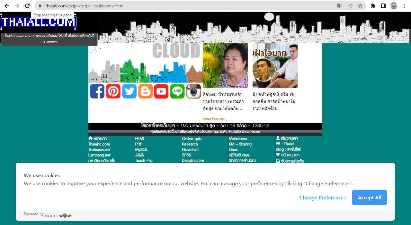411x225 pixels.
Task: Toggle the browser side panel
Action: tap(383, 6)
